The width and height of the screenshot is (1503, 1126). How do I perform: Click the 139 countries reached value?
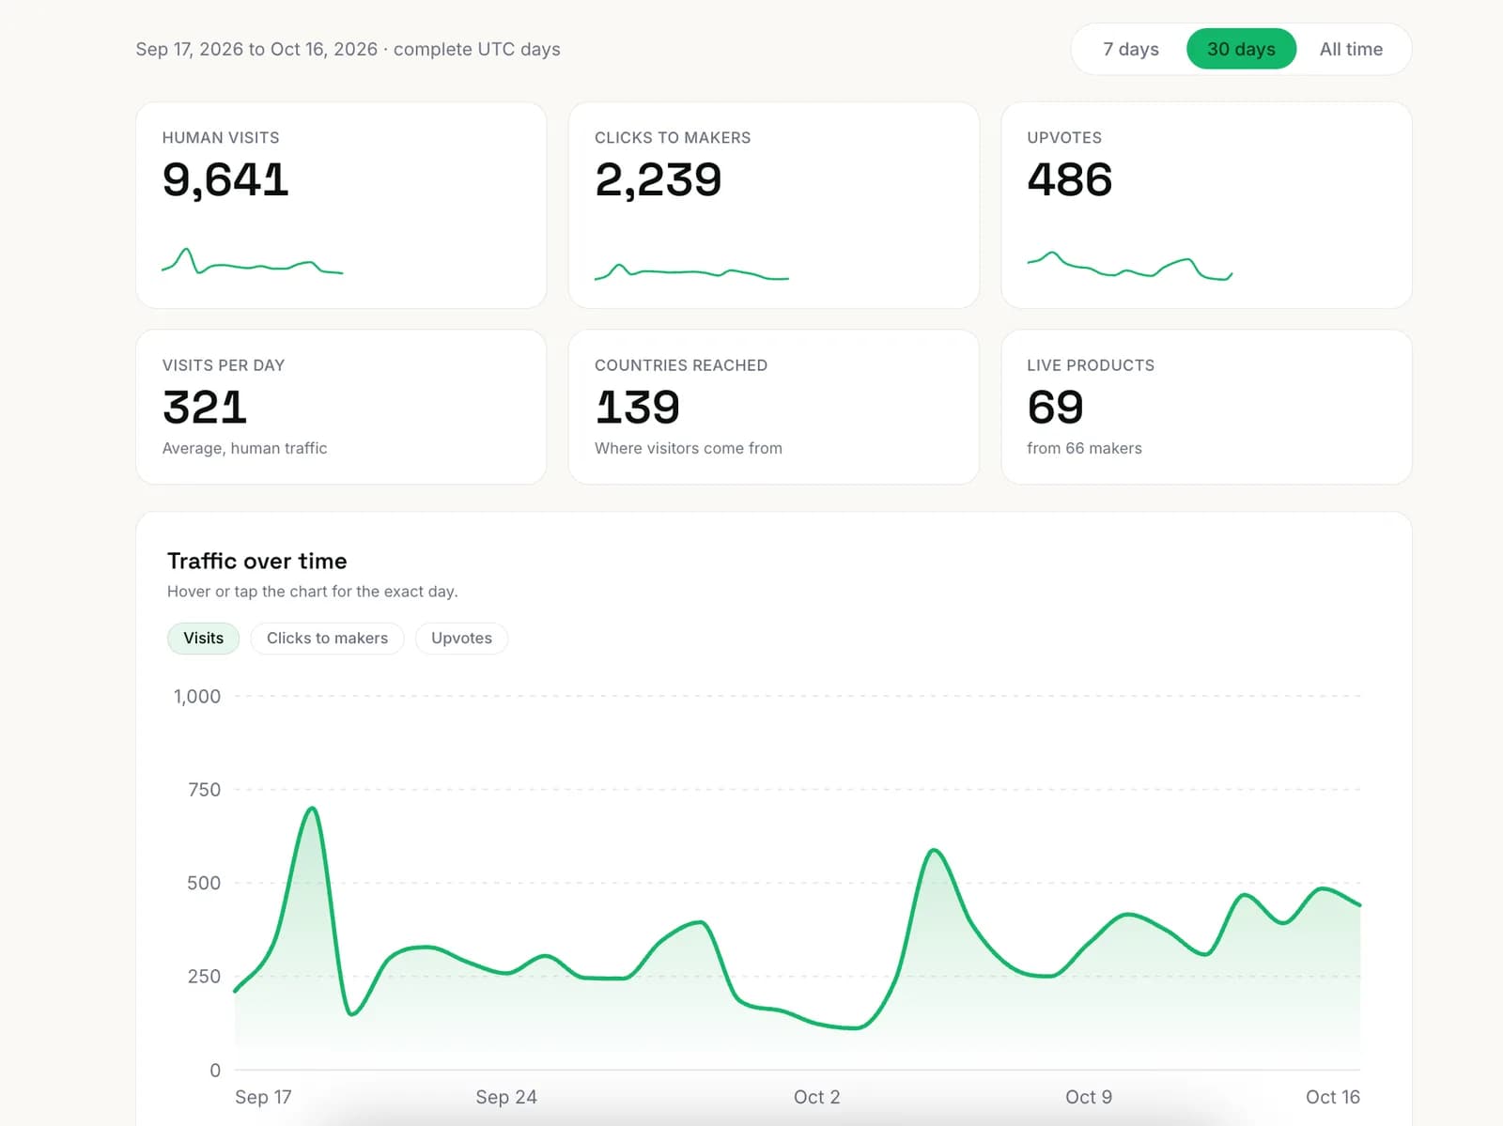(637, 407)
